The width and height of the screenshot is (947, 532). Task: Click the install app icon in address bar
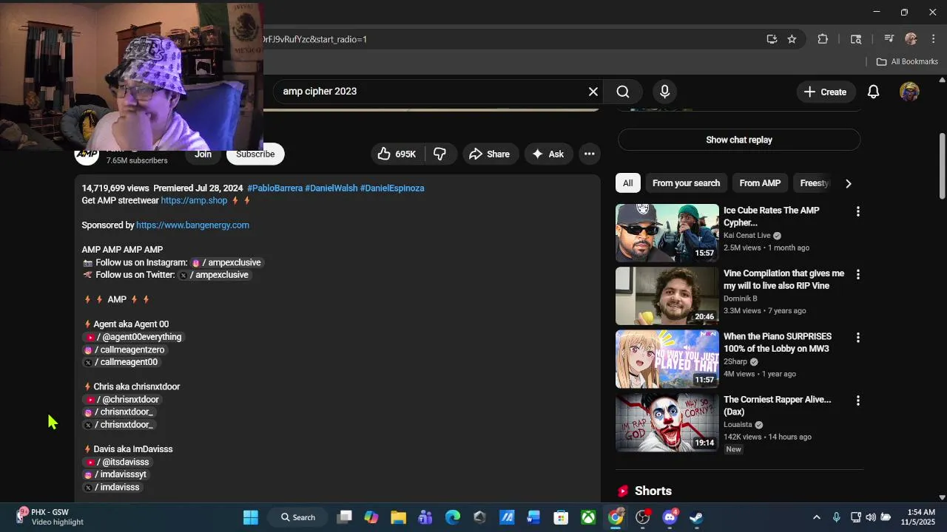point(772,39)
